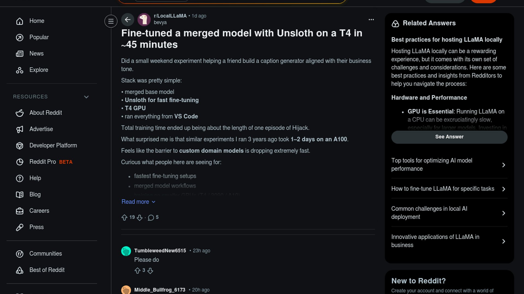The width and height of the screenshot is (524, 294).
Task: Open the post comments bubble icon
Action: (151, 218)
